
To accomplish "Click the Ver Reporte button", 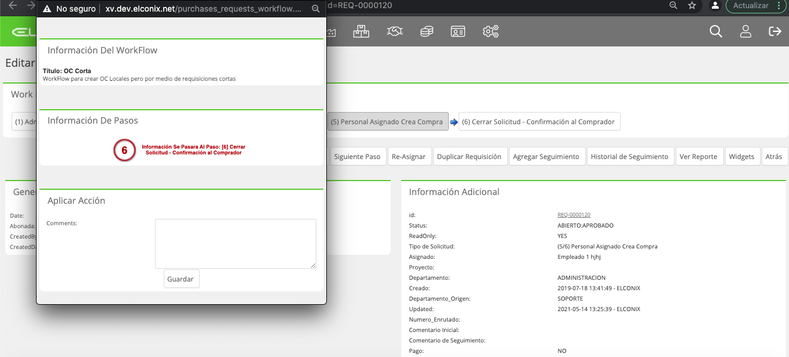I will coord(700,157).
